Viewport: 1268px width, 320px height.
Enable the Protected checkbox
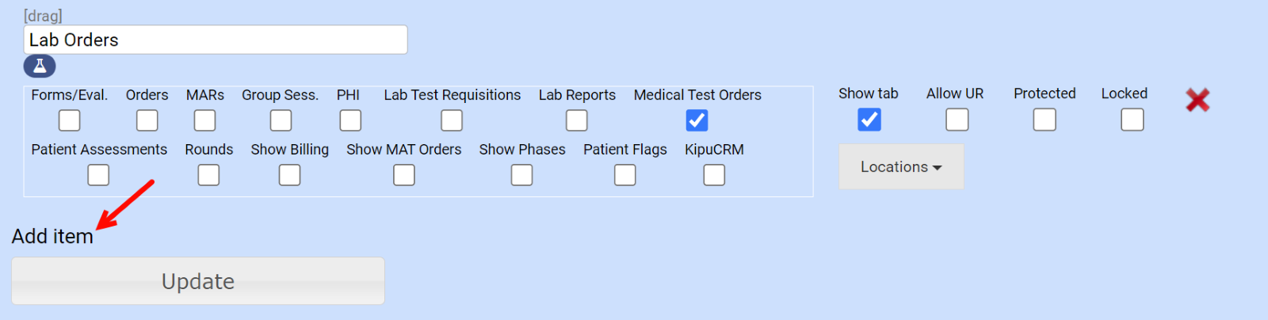click(x=1045, y=120)
